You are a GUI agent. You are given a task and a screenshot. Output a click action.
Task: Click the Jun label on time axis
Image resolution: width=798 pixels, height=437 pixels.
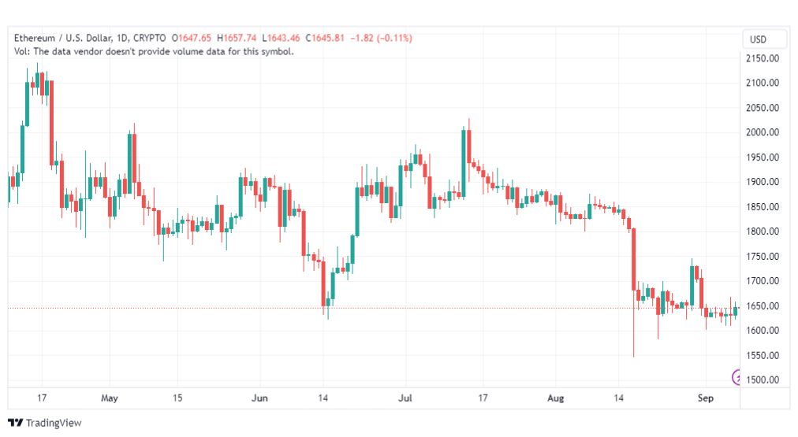click(259, 398)
